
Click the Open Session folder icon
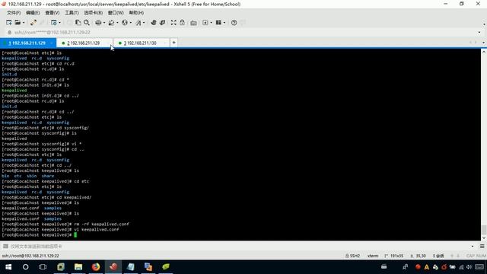[18, 23]
